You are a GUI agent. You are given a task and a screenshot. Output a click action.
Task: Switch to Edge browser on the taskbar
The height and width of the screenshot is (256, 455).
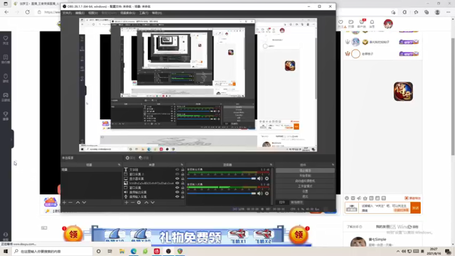point(134,251)
